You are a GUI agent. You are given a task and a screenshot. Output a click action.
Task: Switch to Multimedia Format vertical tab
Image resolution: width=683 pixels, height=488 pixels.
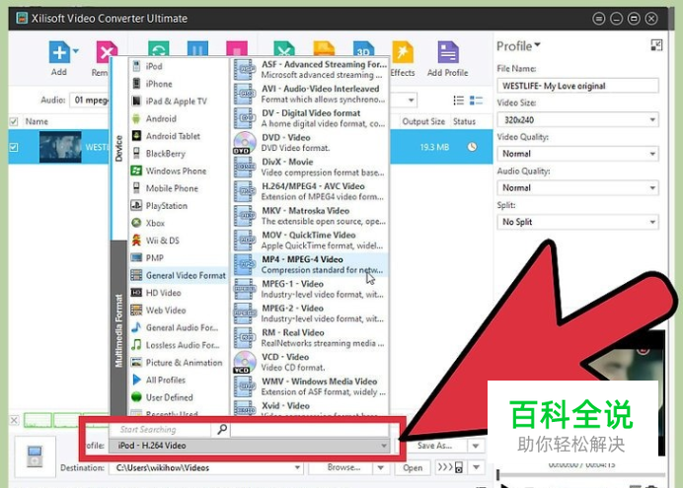coord(118,330)
